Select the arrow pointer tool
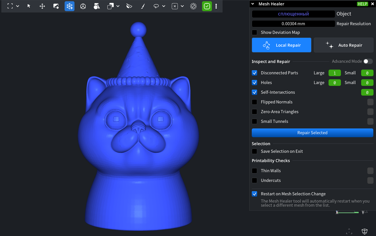Viewport: 376px width, 236px height. tap(29, 6)
